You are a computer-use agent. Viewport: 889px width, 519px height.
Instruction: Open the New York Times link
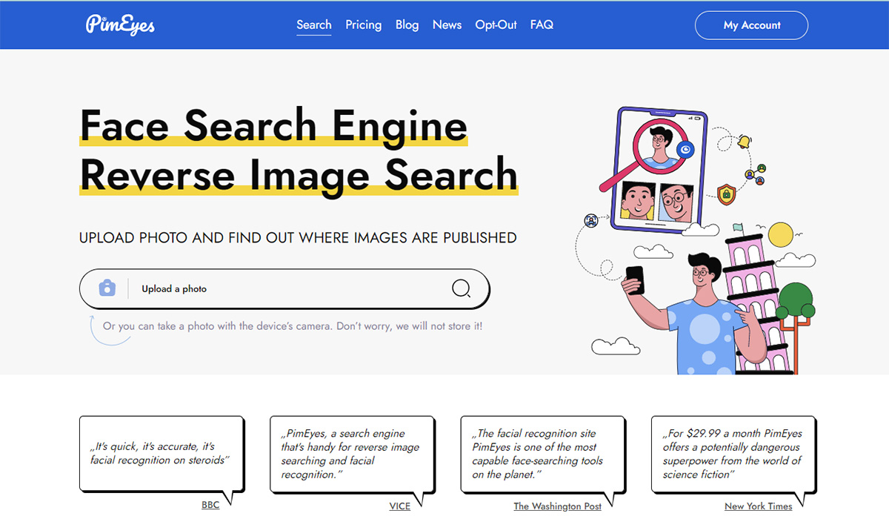(758, 506)
